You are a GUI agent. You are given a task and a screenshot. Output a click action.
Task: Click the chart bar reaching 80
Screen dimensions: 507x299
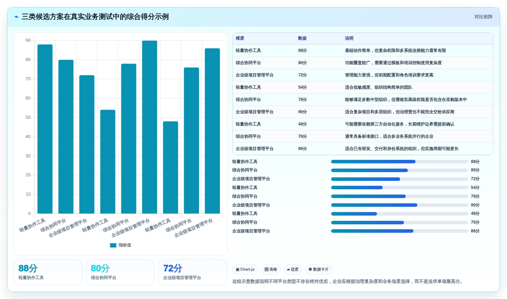coord(66,137)
